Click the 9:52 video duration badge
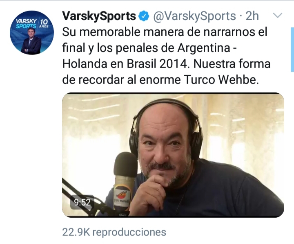 82,202
